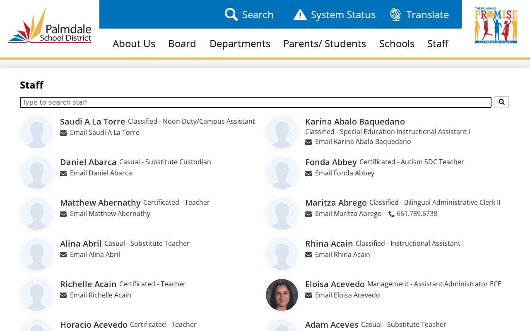Click Maritza Abrego's avatar placeholder
The width and height of the screenshot is (530, 331).
(282, 213)
